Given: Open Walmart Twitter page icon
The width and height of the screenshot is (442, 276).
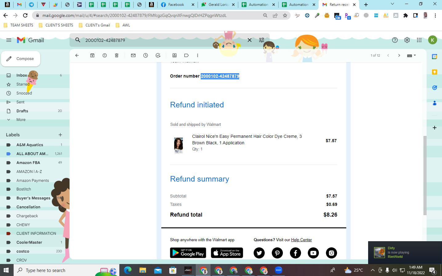Looking at the screenshot, I should pos(259,253).
